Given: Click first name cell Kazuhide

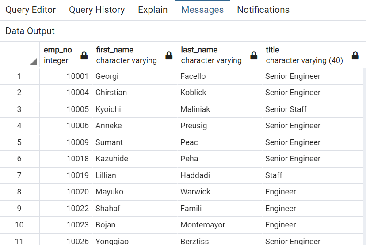Looking at the screenshot, I should pos(135,159).
